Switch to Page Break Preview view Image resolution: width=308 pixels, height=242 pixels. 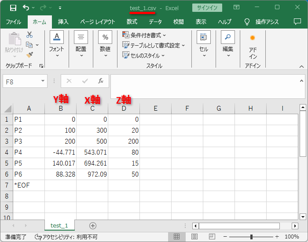(206, 237)
